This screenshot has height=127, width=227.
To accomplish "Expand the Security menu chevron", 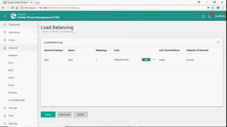I will (x=34, y=123).
